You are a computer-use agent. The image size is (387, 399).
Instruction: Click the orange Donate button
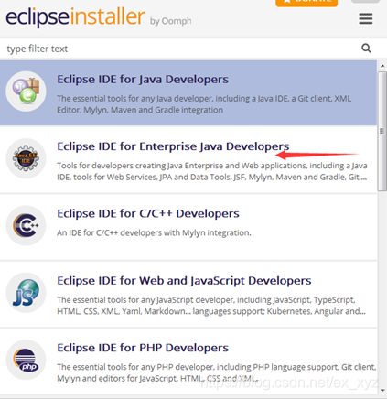click(306, 3)
